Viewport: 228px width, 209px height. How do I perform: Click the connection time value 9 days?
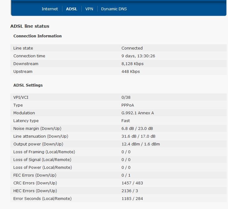[138, 56]
